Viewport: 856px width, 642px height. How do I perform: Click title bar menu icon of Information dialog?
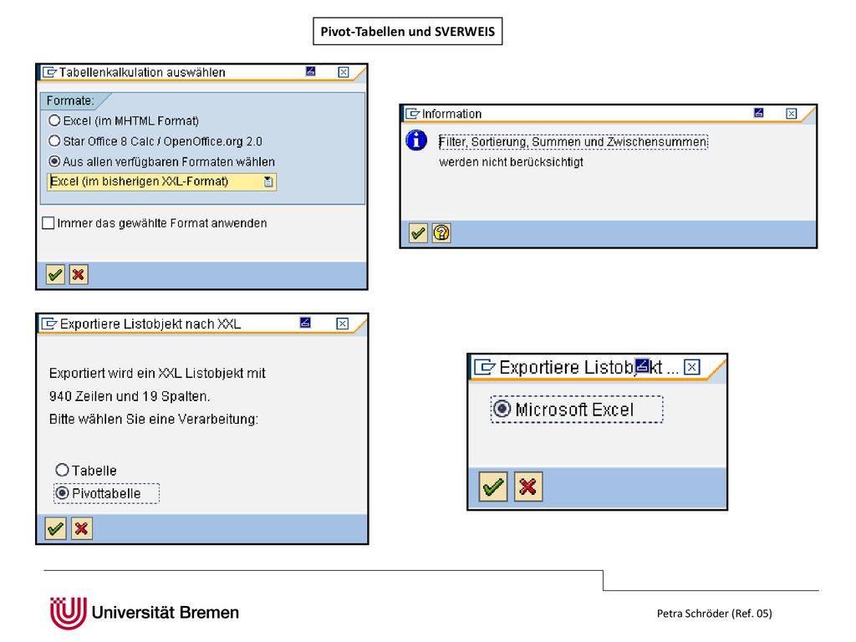412,114
